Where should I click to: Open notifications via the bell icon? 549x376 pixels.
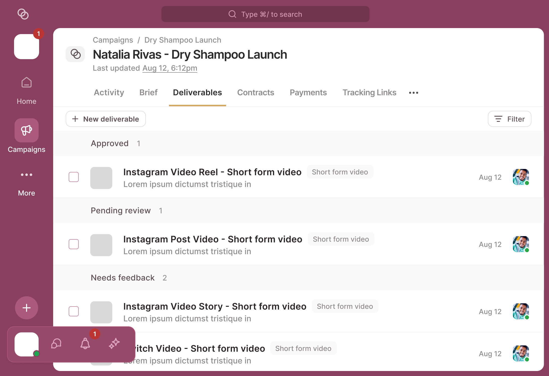[85, 344]
